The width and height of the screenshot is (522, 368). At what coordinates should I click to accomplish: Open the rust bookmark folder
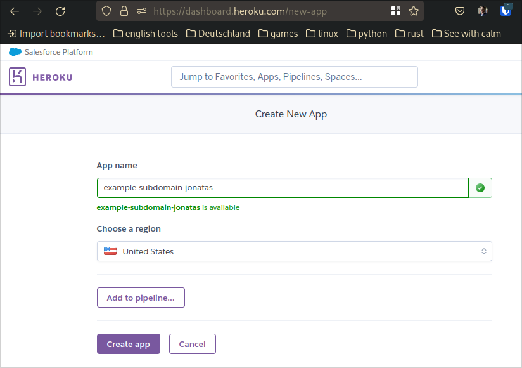(409, 34)
